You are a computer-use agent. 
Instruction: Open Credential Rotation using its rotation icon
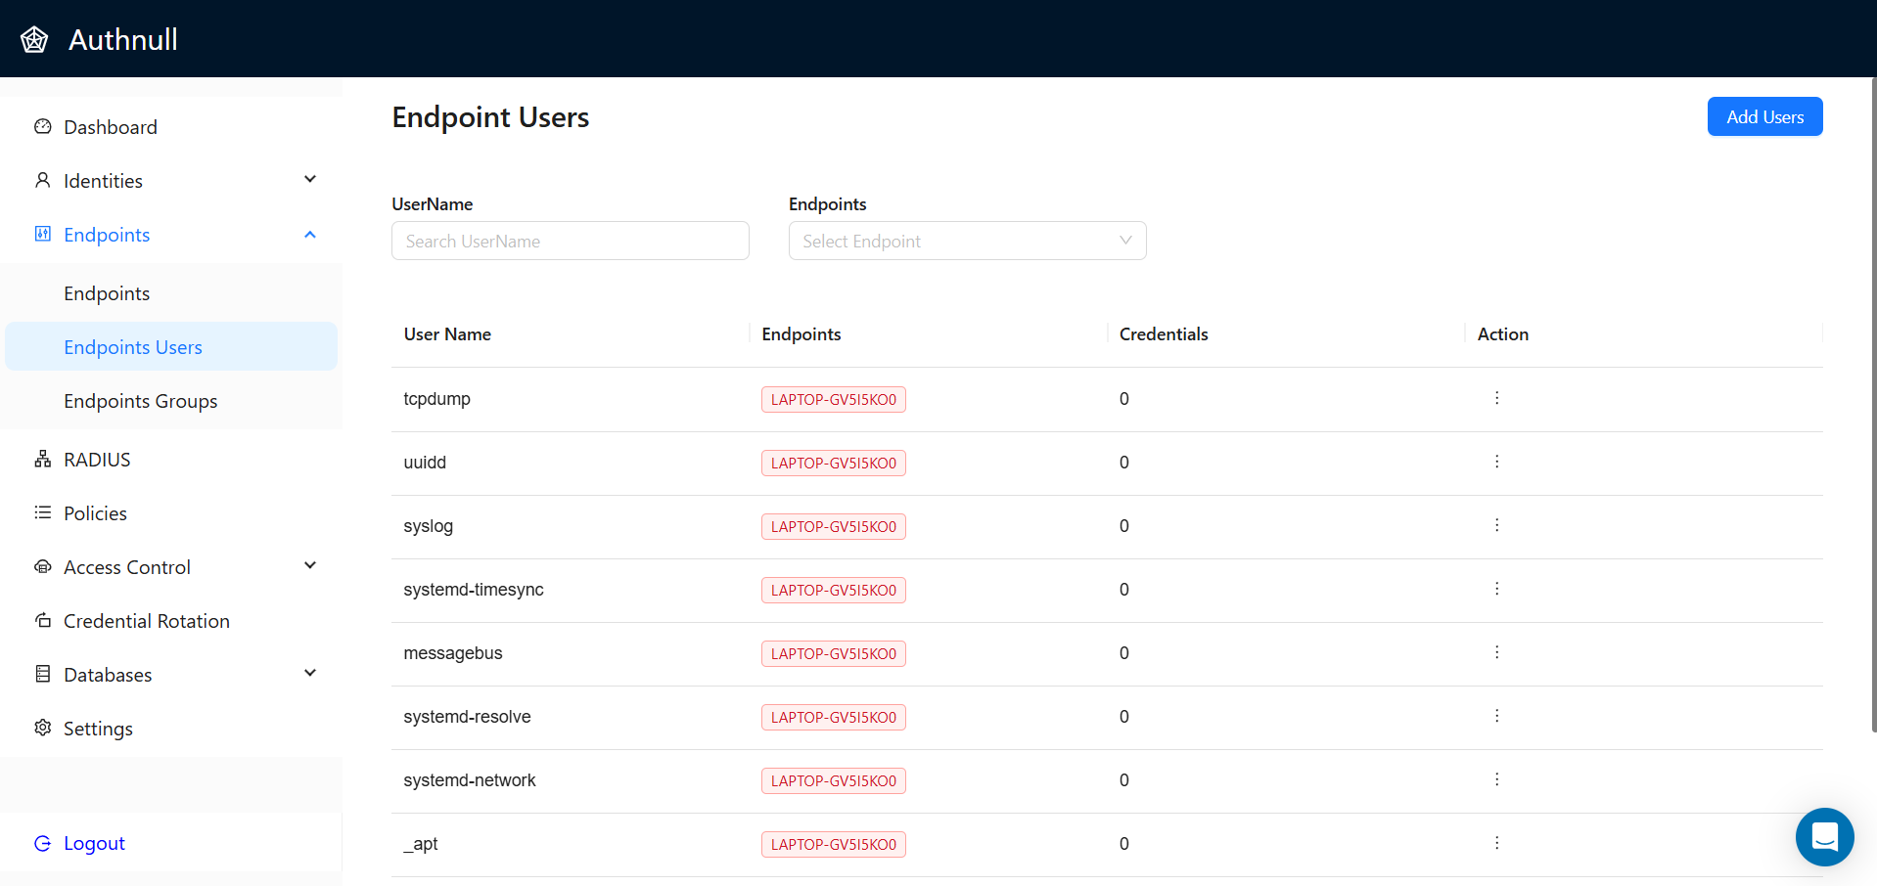[x=42, y=620]
